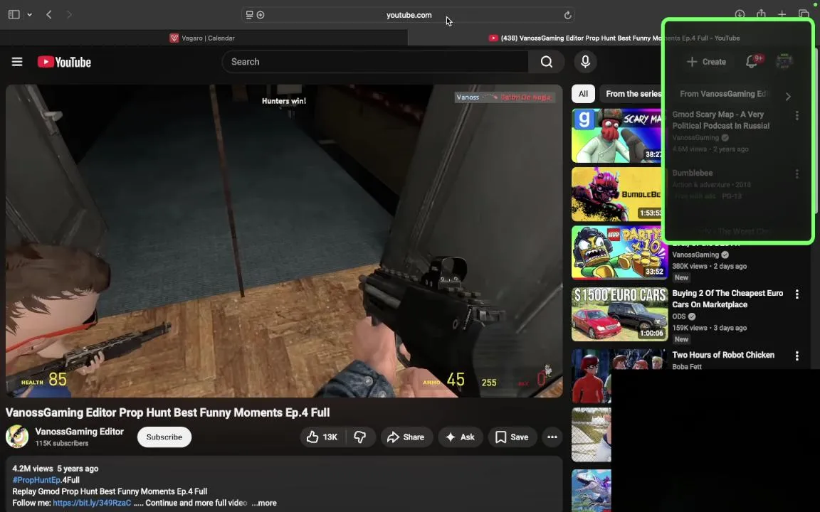The width and height of the screenshot is (820, 512).
Task: Switch to Vagaro | Calendar tab
Action: click(204, 38)
